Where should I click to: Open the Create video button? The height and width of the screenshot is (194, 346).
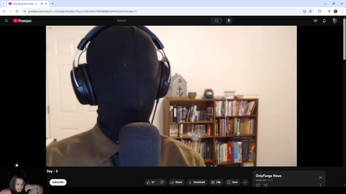[315, 20]
